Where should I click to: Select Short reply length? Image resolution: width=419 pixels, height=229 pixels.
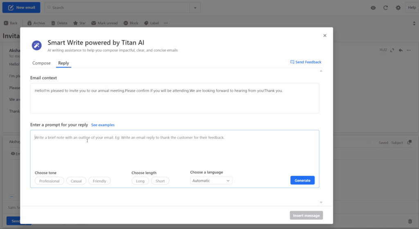coord(160,181)
